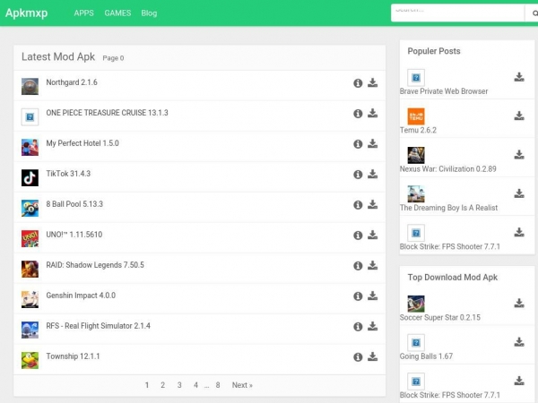View info icon for TikTok 31.4.3
This screenshot has height=403, width=538.
point(358,175)
